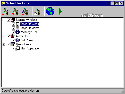
Task: Click the Alarm Clock icon
Action: (x=13, y=36)
